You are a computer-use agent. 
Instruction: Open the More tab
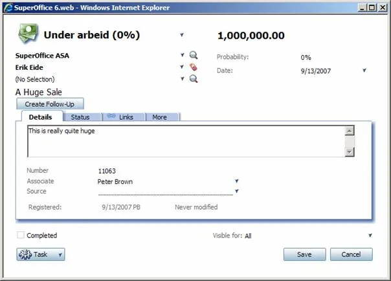coord(161,117)
